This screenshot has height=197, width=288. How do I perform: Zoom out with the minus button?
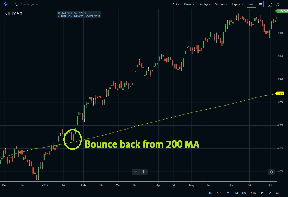point(136,172)
